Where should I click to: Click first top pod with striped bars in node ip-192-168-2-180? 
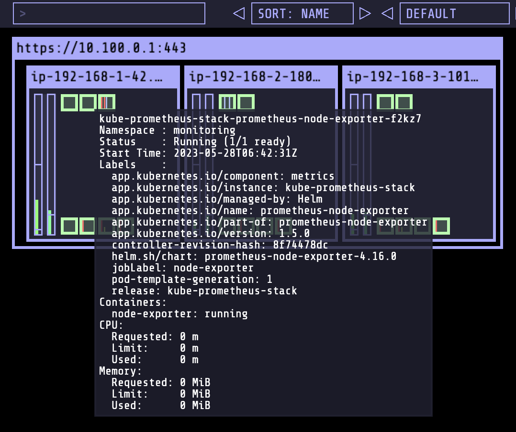pos(227,102)
